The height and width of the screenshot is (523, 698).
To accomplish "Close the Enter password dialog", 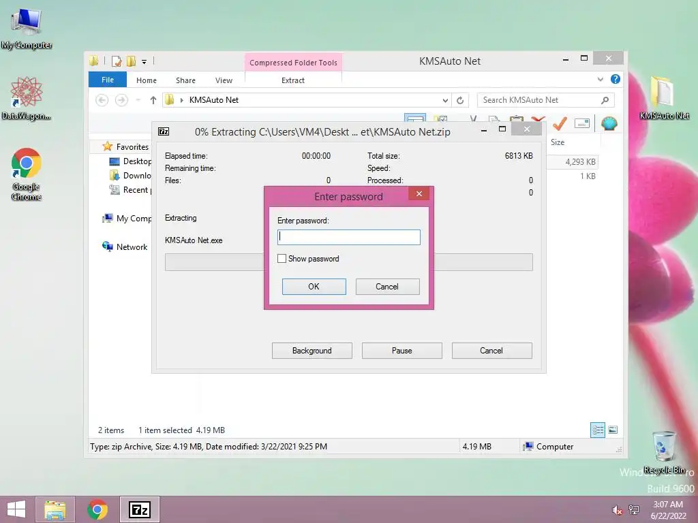I will [419, 193].
